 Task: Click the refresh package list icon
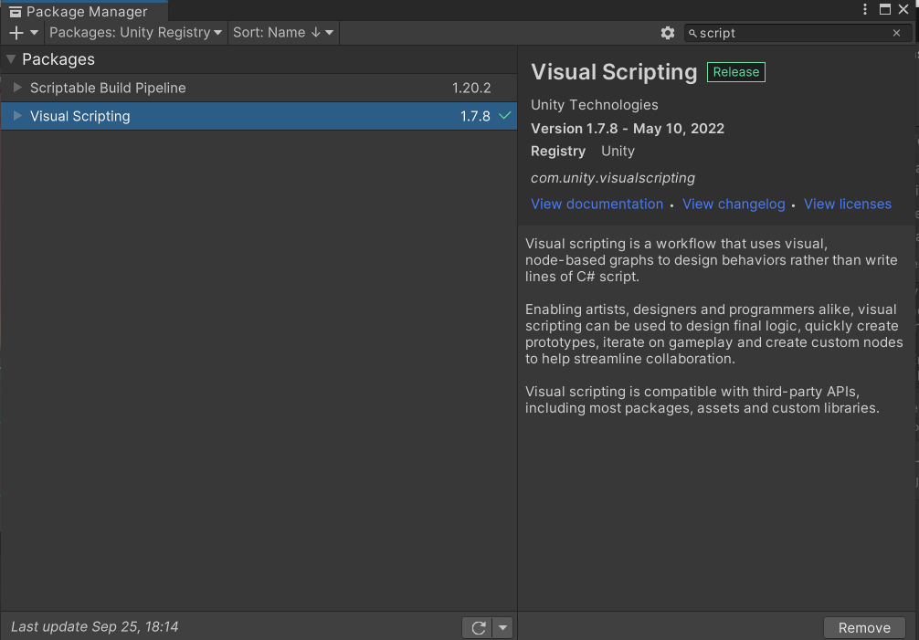[478, 627]
